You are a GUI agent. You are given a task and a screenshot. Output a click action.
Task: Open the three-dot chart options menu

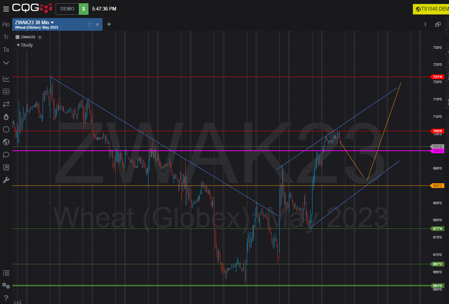coord(426,24)
